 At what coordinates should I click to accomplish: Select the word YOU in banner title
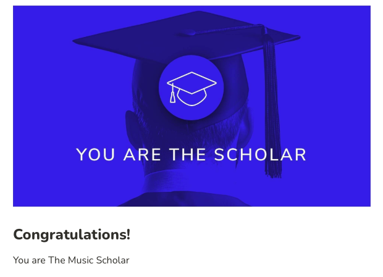[95, 155]
